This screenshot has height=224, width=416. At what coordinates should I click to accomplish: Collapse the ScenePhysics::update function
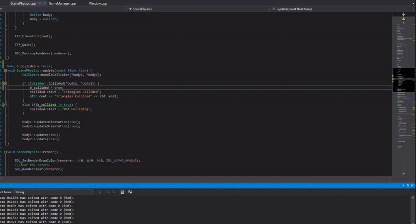click(x=5, y=71)
